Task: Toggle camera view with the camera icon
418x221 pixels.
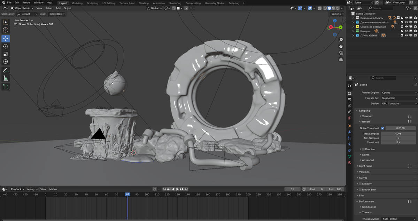Action: 341,53
